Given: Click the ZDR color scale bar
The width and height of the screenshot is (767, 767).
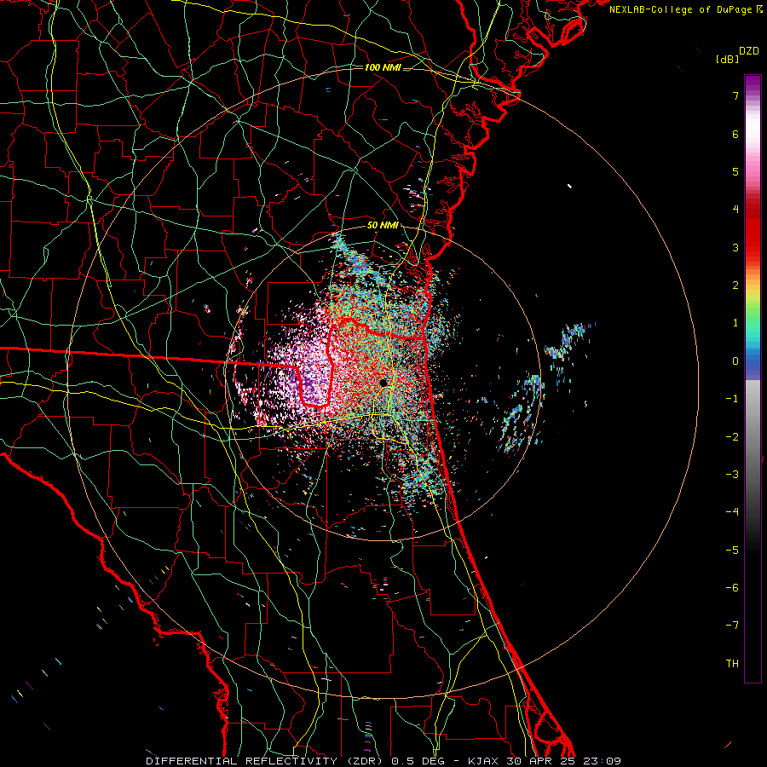Looking at the screenshot, I should [x=753, y=378].
